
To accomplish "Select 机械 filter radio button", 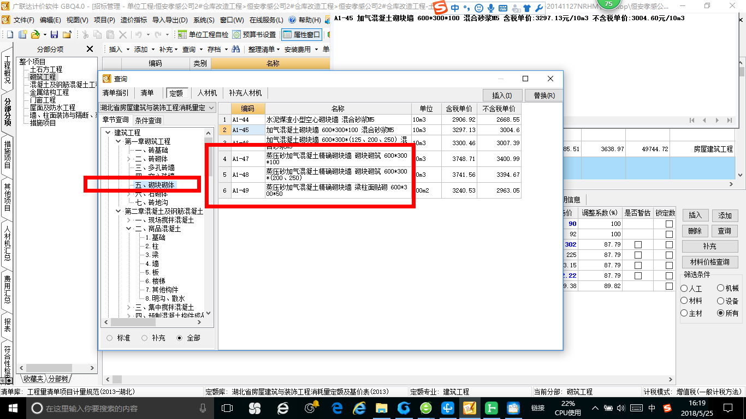I will coord(721,288).
